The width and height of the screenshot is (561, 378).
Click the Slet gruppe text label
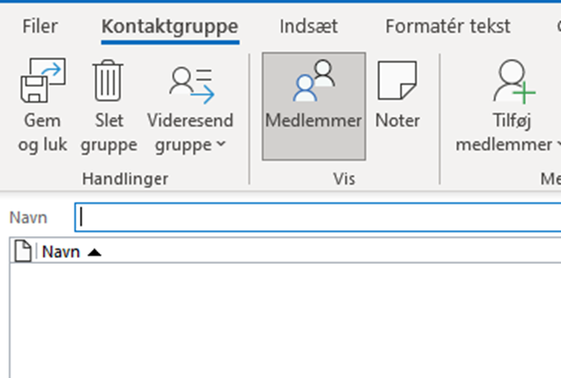(x=109, y=132)
